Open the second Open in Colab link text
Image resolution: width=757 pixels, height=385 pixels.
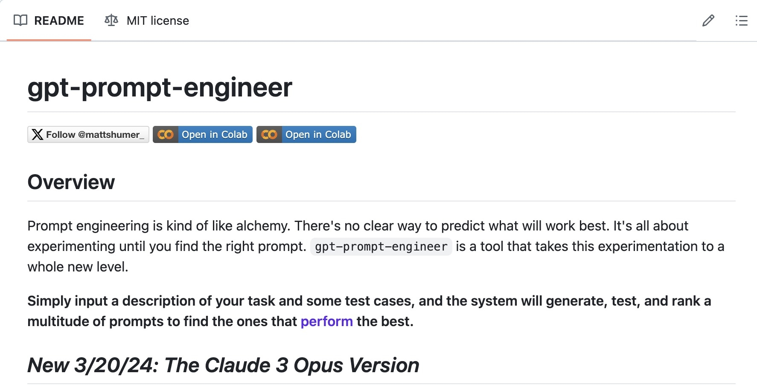(x=318, y=134)
